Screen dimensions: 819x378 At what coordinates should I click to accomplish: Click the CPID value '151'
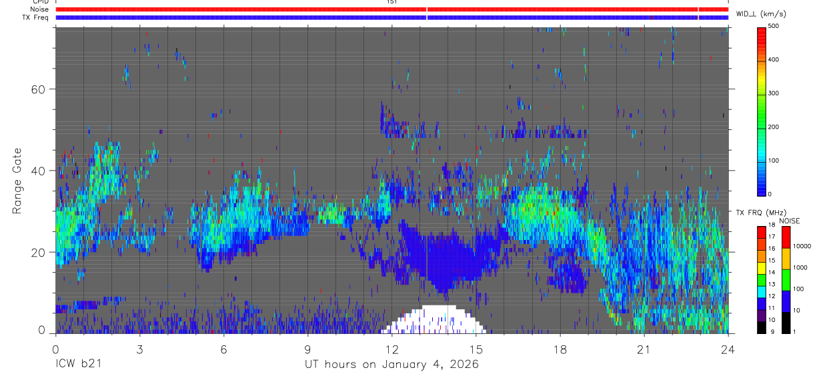click(x=391, y=2)
